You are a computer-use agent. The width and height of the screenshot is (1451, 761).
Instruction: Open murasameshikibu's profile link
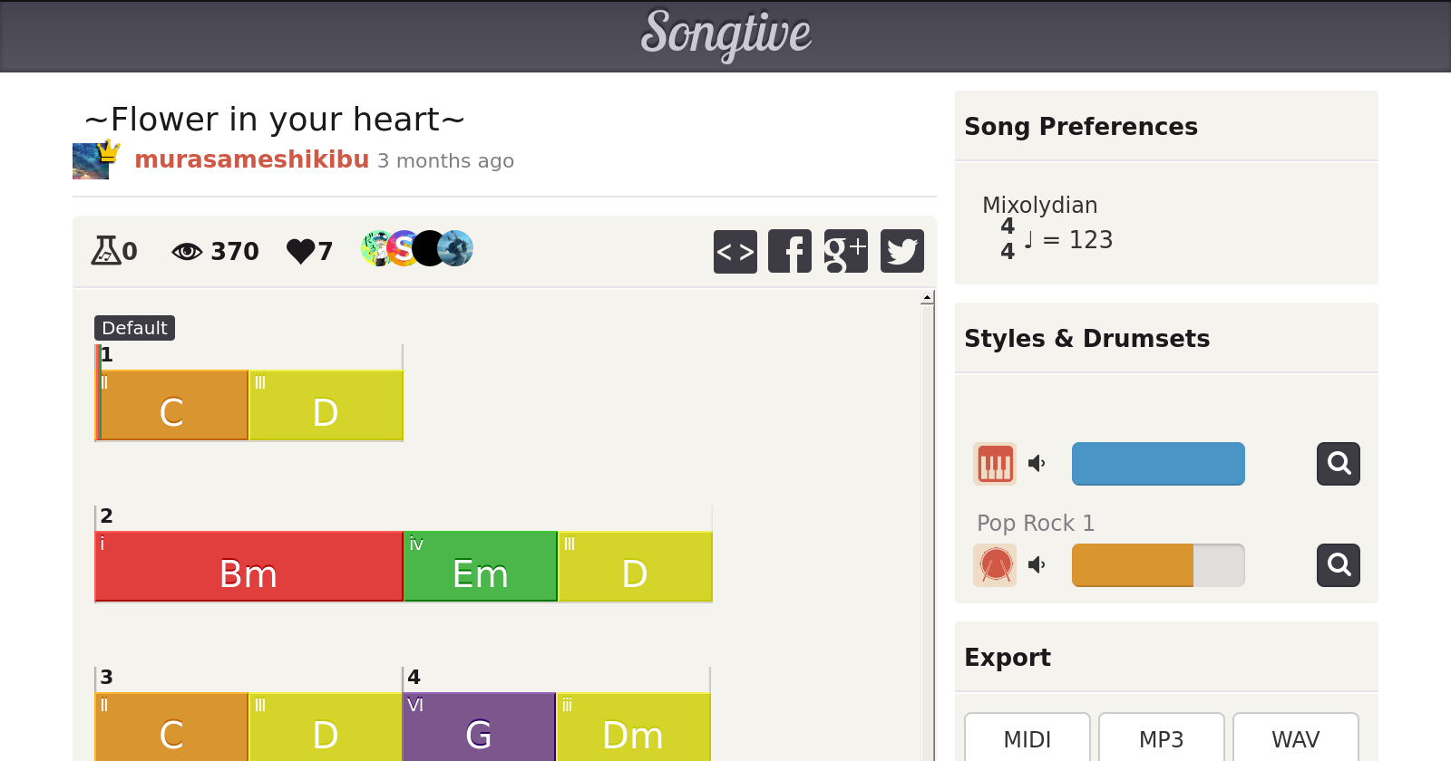(x=251, y=159)
